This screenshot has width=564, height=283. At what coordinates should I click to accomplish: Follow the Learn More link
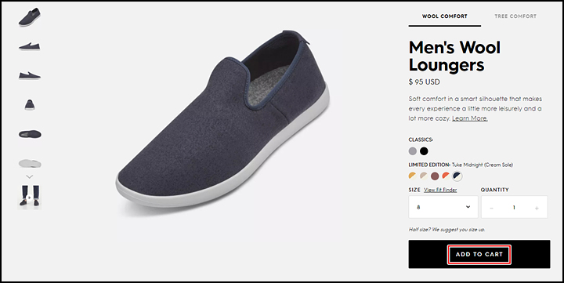470,118
